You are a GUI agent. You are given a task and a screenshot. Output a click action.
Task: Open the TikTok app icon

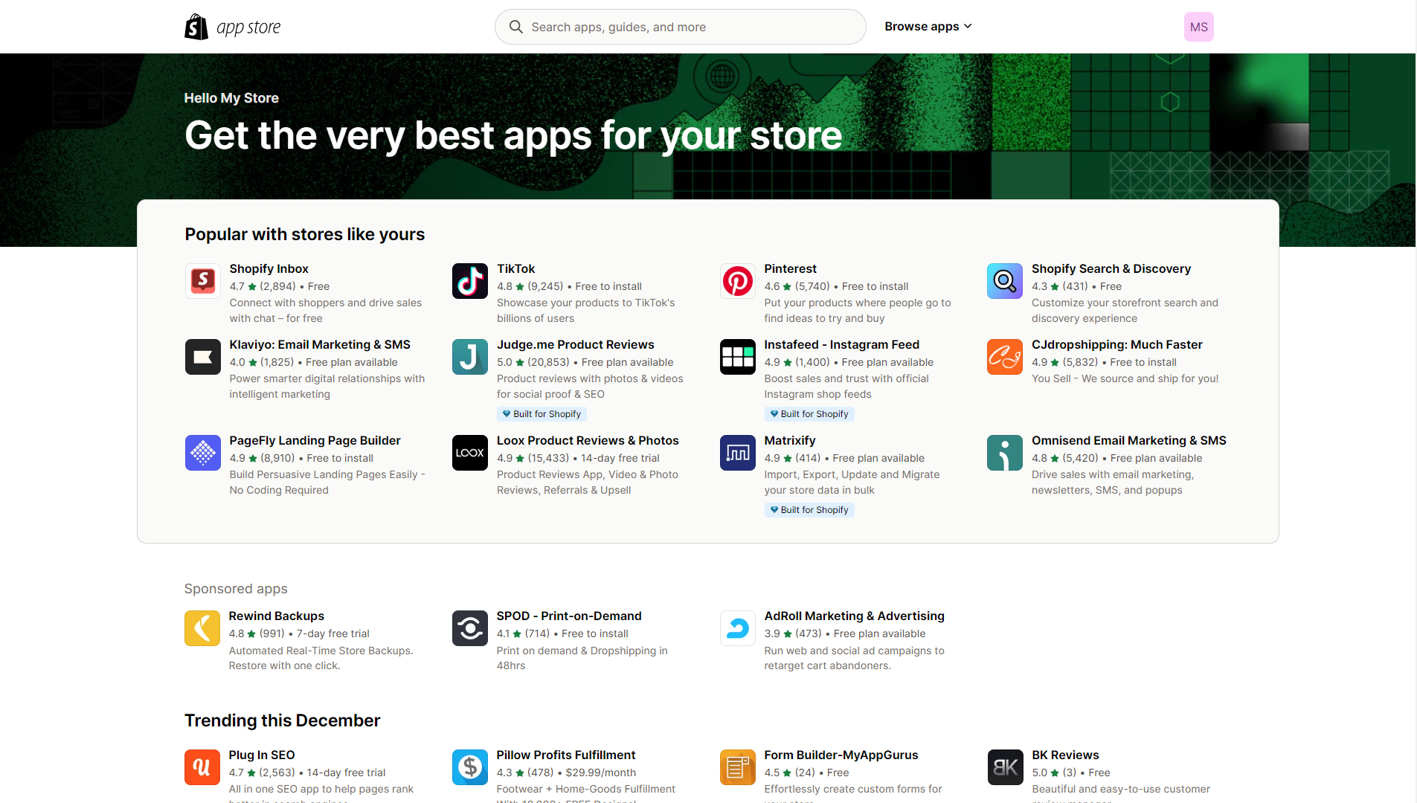[470, 281]
